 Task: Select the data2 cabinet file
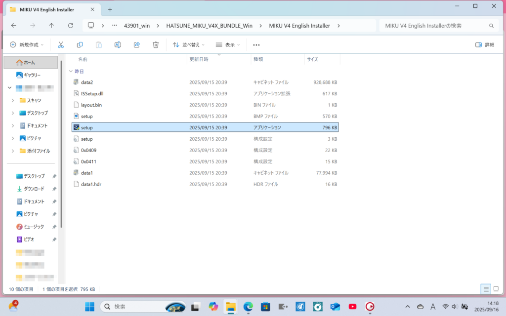click(x=87, y=82)
